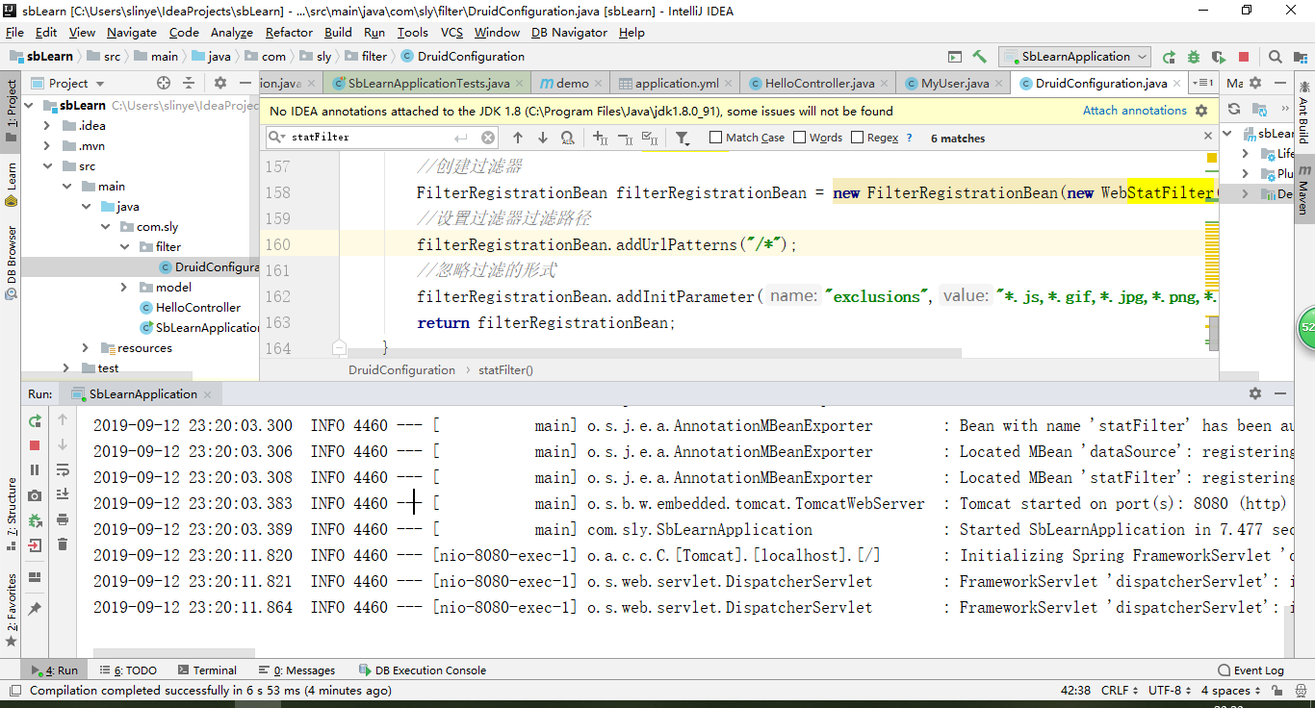The image size is (1315, 708).
Task: Click the pin tab icon in Run panel
Action: click(35, 609)
